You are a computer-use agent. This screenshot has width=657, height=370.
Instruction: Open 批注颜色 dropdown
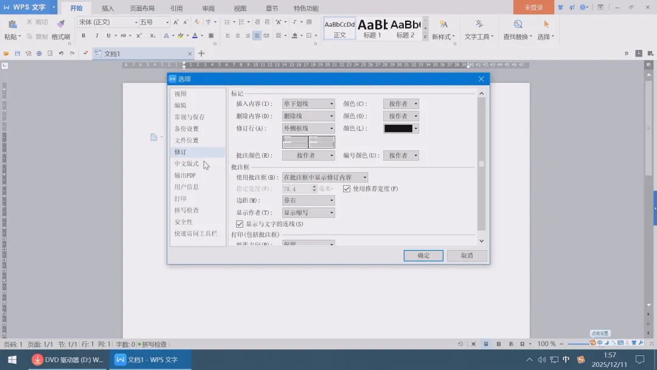tap(308, 155)
